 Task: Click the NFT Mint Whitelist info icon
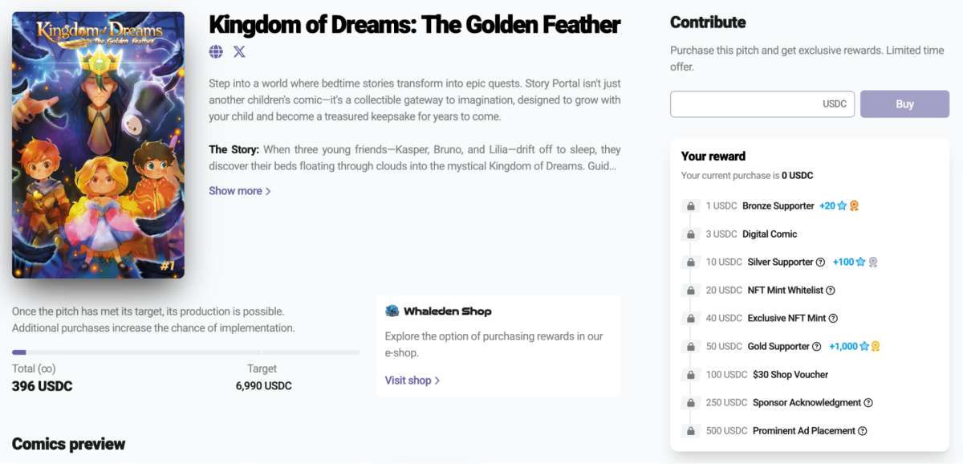click(831, 291)
